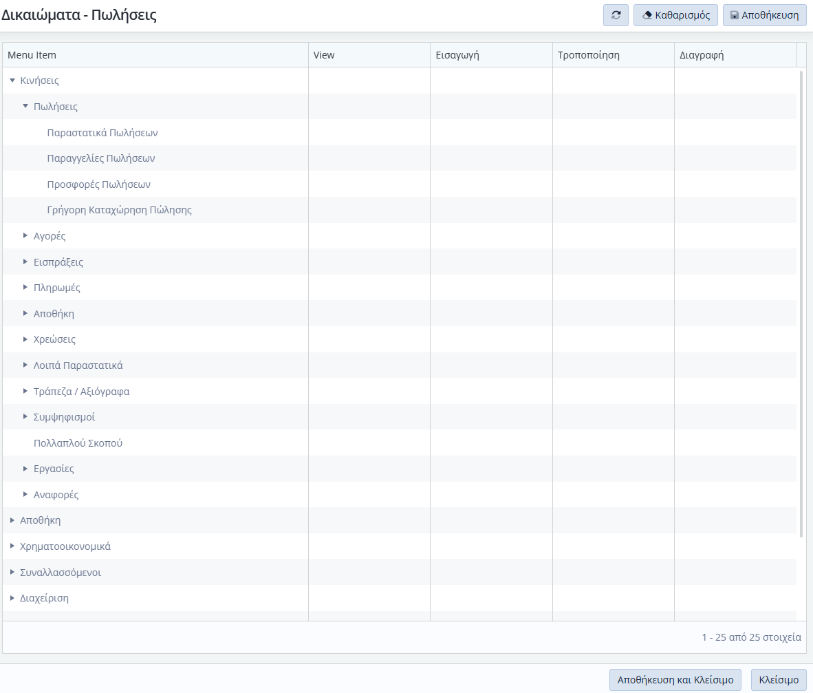Image resolution: width=813 pixels, height=693 pixels.
Task: Click the Τροποποίηση column header
Action: pos(614,55)
